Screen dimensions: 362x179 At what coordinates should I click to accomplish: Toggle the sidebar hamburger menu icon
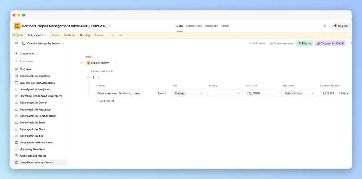16,43
